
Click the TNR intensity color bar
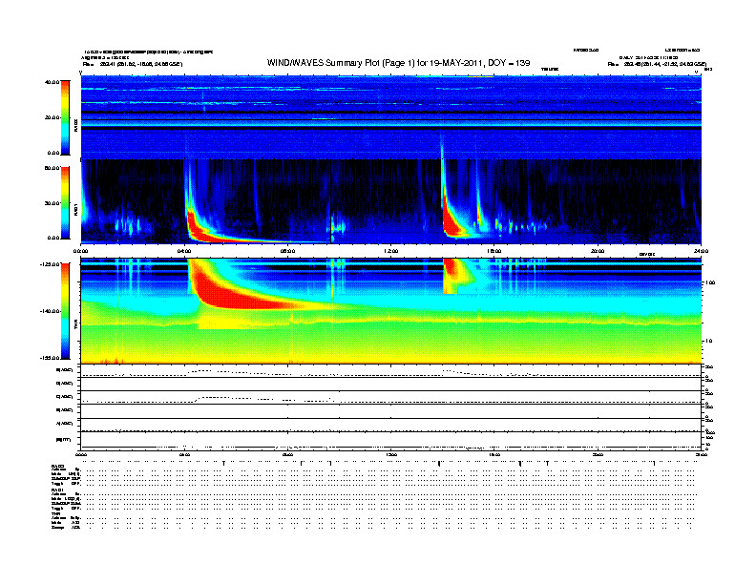pos(65,311)
